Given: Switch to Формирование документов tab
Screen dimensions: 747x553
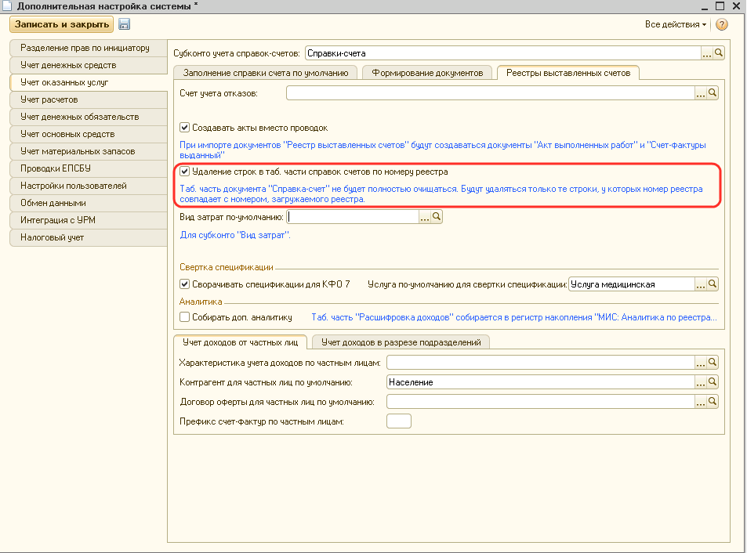Looking at the screenshot, I should (427, 73).
